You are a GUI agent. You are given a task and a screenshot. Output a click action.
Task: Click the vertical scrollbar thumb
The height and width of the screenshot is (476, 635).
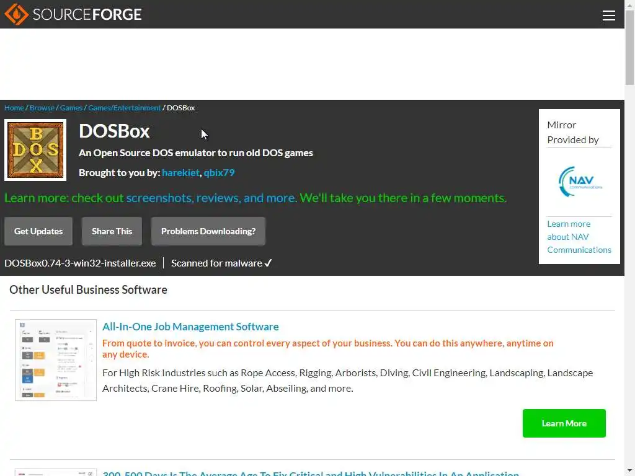630,48
